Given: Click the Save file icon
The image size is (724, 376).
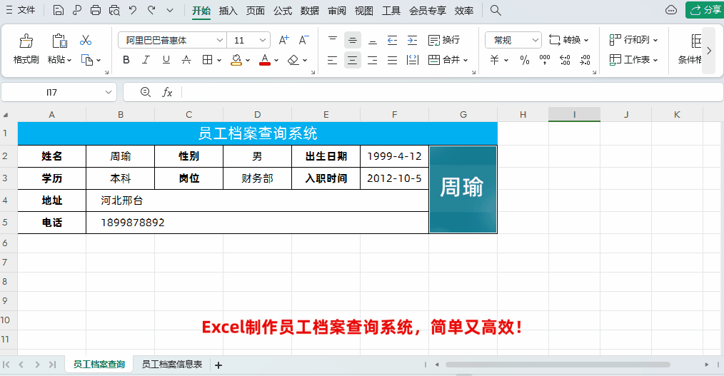Looking at the screenshot, I should click(x=58, y=10).
